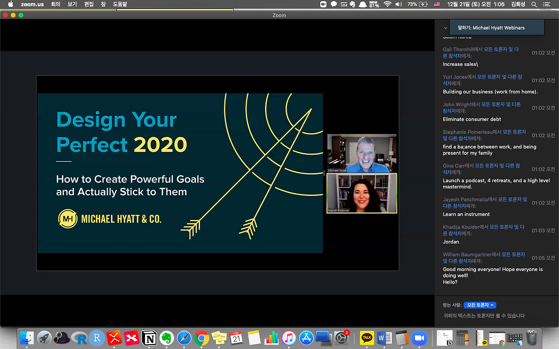Select Mandi Rivieccio's video thumbnail
This screenshot has height=349, width=559.
362,193
